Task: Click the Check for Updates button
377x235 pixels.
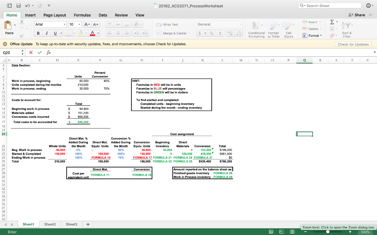Action: 353,43
